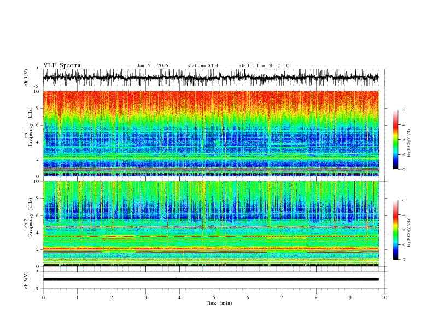
Task: Click time axis tick label 10
Action: tap(384, 297)
